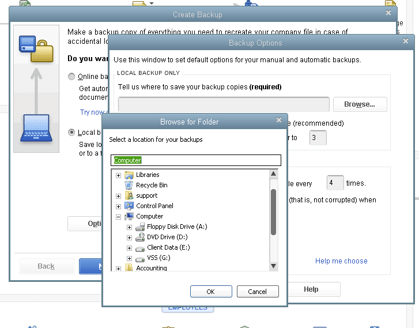Select Computer label in the tree list

point(149,216)
